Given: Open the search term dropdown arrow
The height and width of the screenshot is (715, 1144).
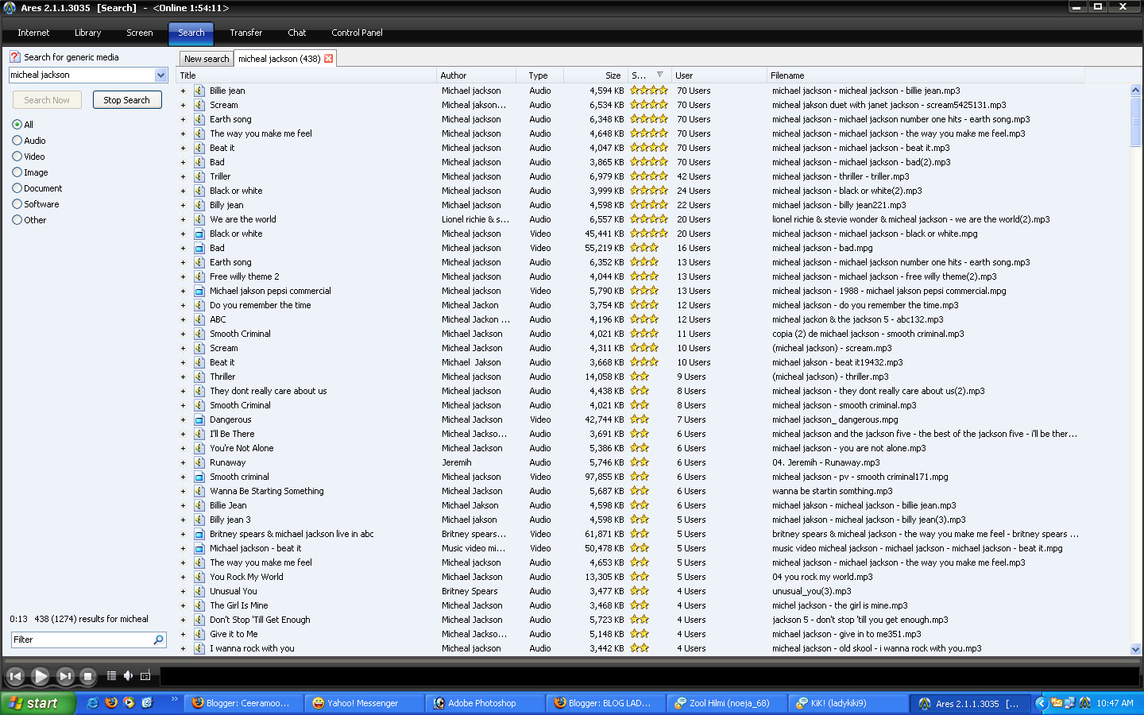Looking at the screenshot, I should pyautogui.click(x=160, y=75).
